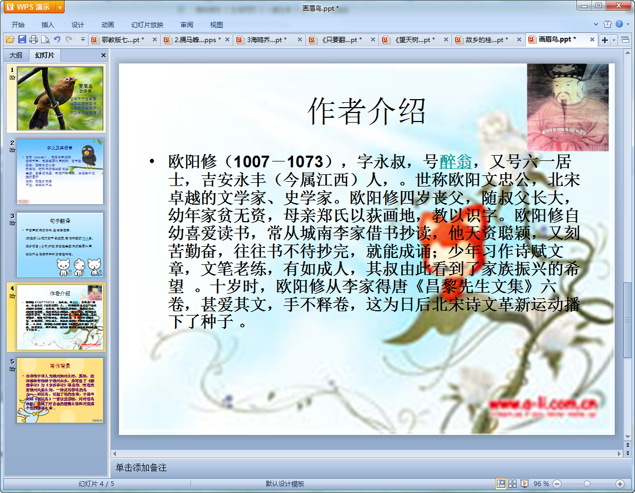Close the 2.捅马蜂...pps document tab
This screenshot has width=635, height=493.
[227, 39]
